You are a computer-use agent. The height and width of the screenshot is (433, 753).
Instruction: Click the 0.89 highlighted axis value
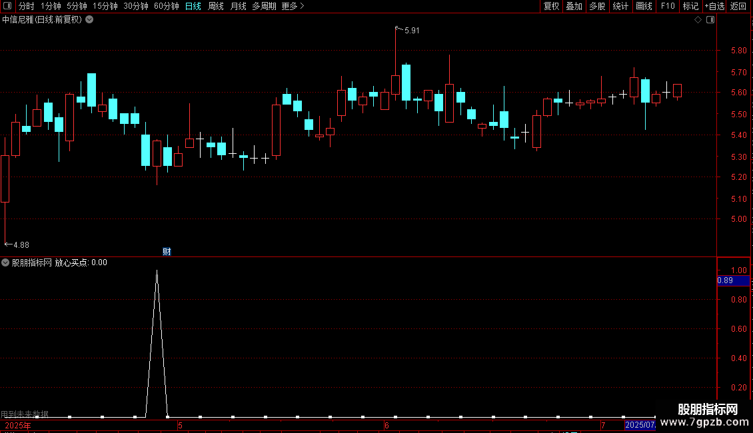pyautogui.click(x=733, y=280)
